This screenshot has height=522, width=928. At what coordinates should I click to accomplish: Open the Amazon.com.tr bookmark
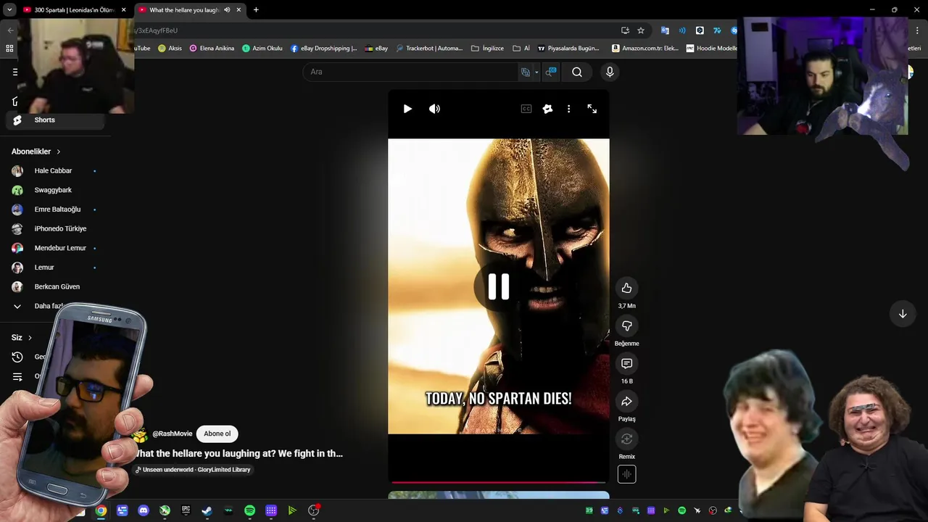(645, 49)
